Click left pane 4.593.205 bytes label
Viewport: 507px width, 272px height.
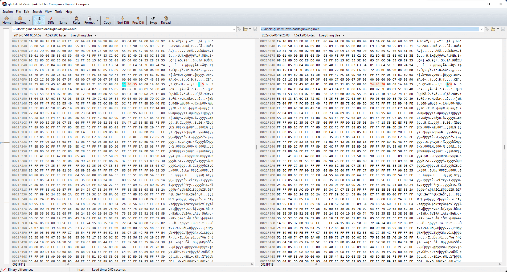click(x=56, y=35)
